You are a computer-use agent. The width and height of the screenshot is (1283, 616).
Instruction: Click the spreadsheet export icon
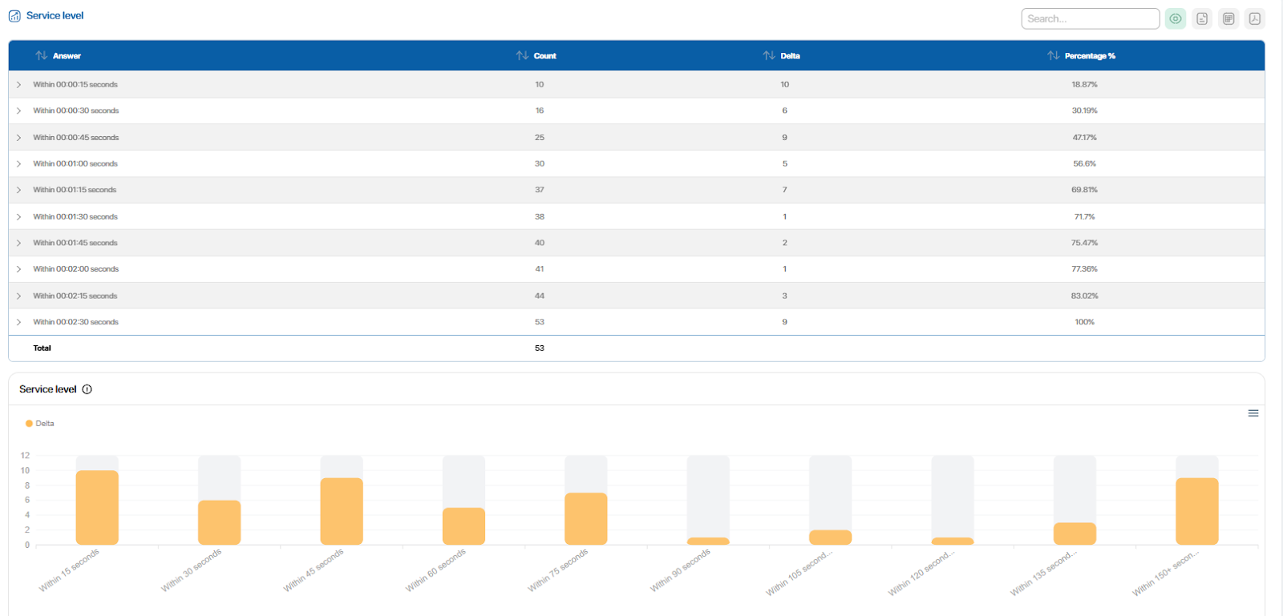pyautogui.click(x=1228, y=18)
